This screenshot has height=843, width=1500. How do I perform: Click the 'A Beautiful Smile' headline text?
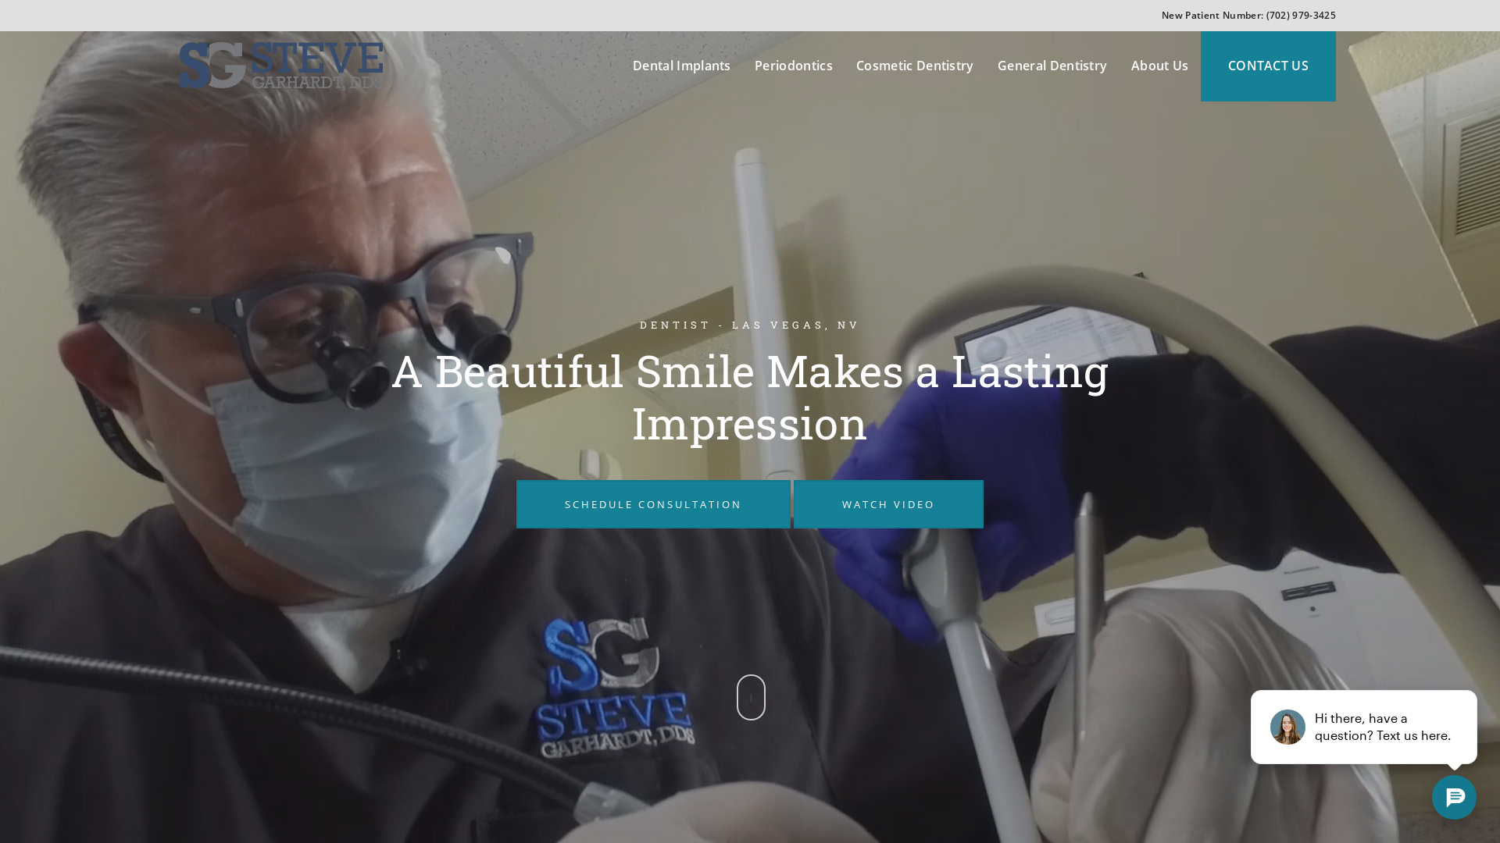(x=750, y=397)
